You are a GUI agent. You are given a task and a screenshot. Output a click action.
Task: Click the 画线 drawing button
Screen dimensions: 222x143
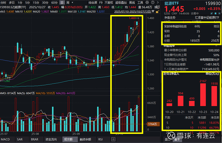click(x=132, y=2)
